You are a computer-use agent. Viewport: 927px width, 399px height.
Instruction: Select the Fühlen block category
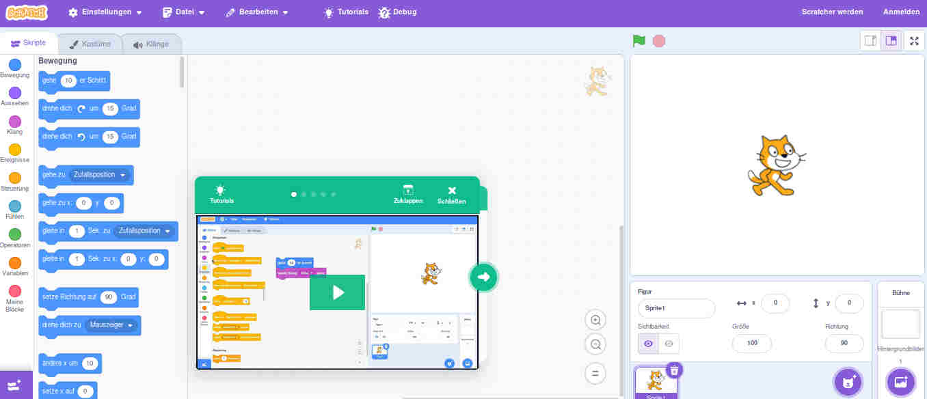(14, 210)
